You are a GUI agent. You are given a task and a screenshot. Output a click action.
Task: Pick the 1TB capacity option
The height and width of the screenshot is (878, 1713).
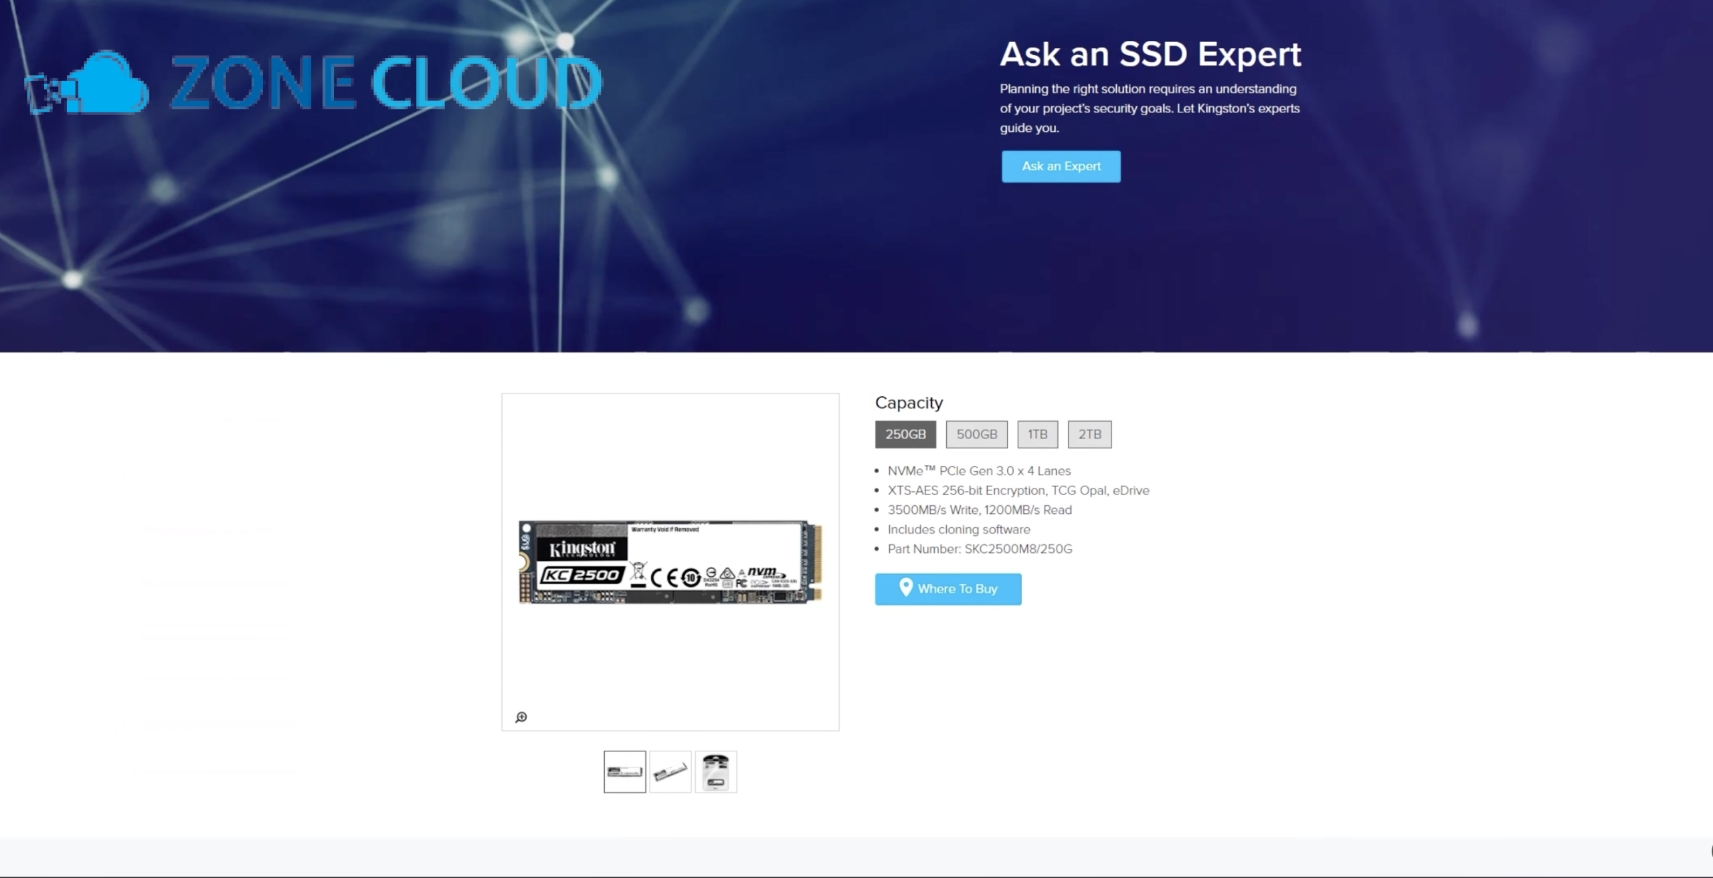(x=1037, y=434)
